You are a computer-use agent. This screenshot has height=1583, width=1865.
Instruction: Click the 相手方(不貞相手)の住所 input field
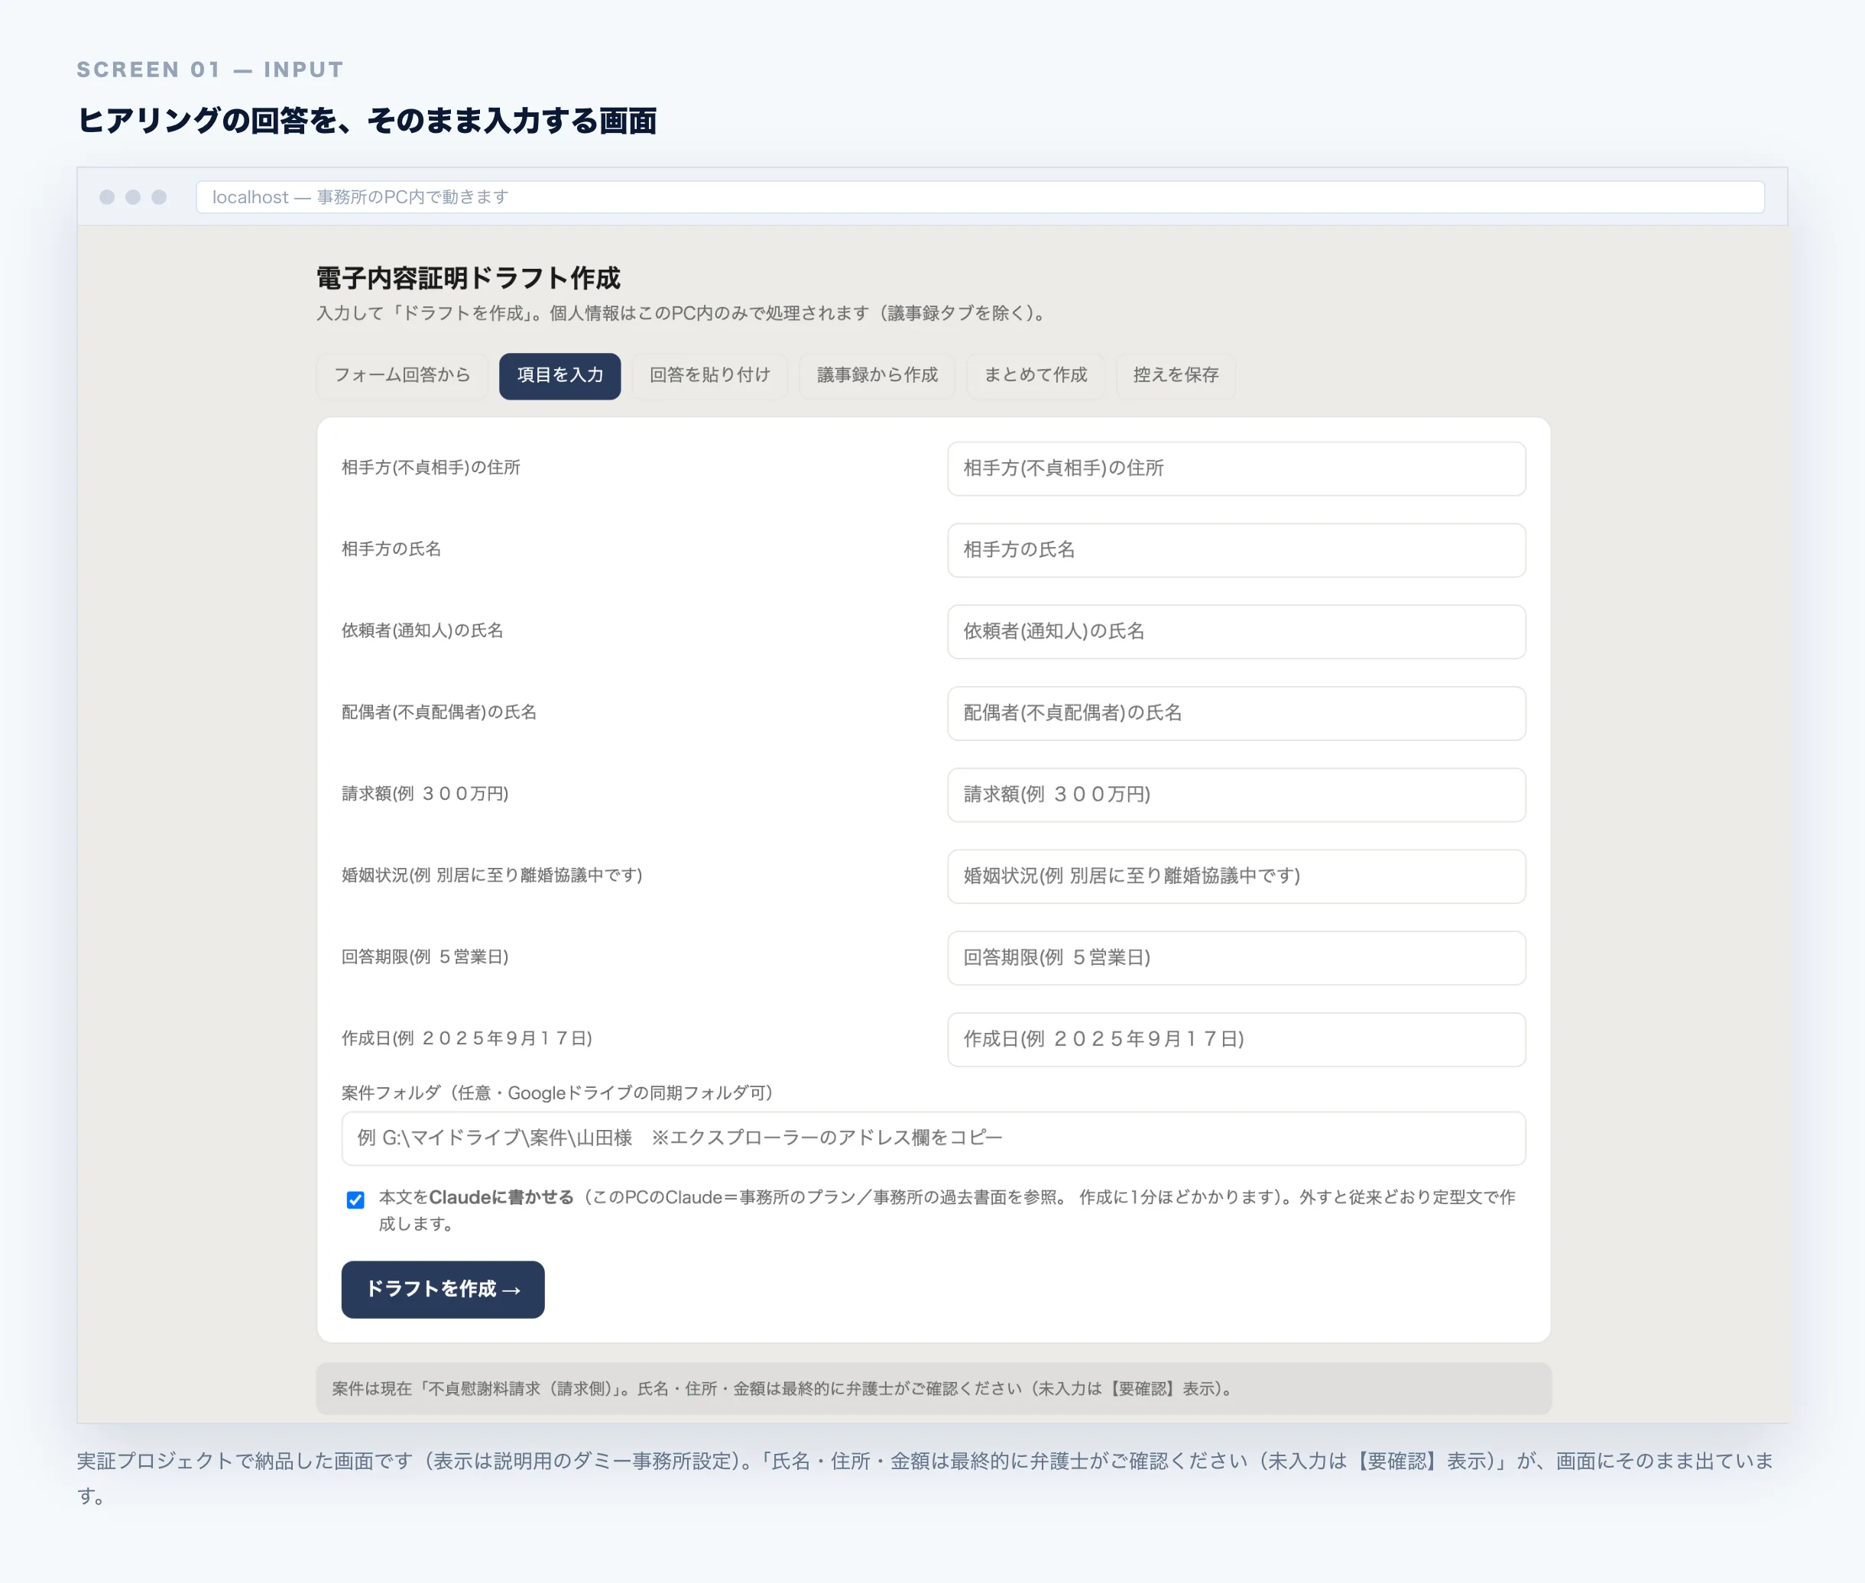[1235, 468]
